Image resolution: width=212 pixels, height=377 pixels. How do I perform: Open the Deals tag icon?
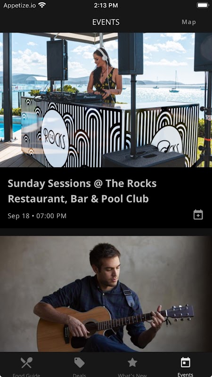point(79,362)
